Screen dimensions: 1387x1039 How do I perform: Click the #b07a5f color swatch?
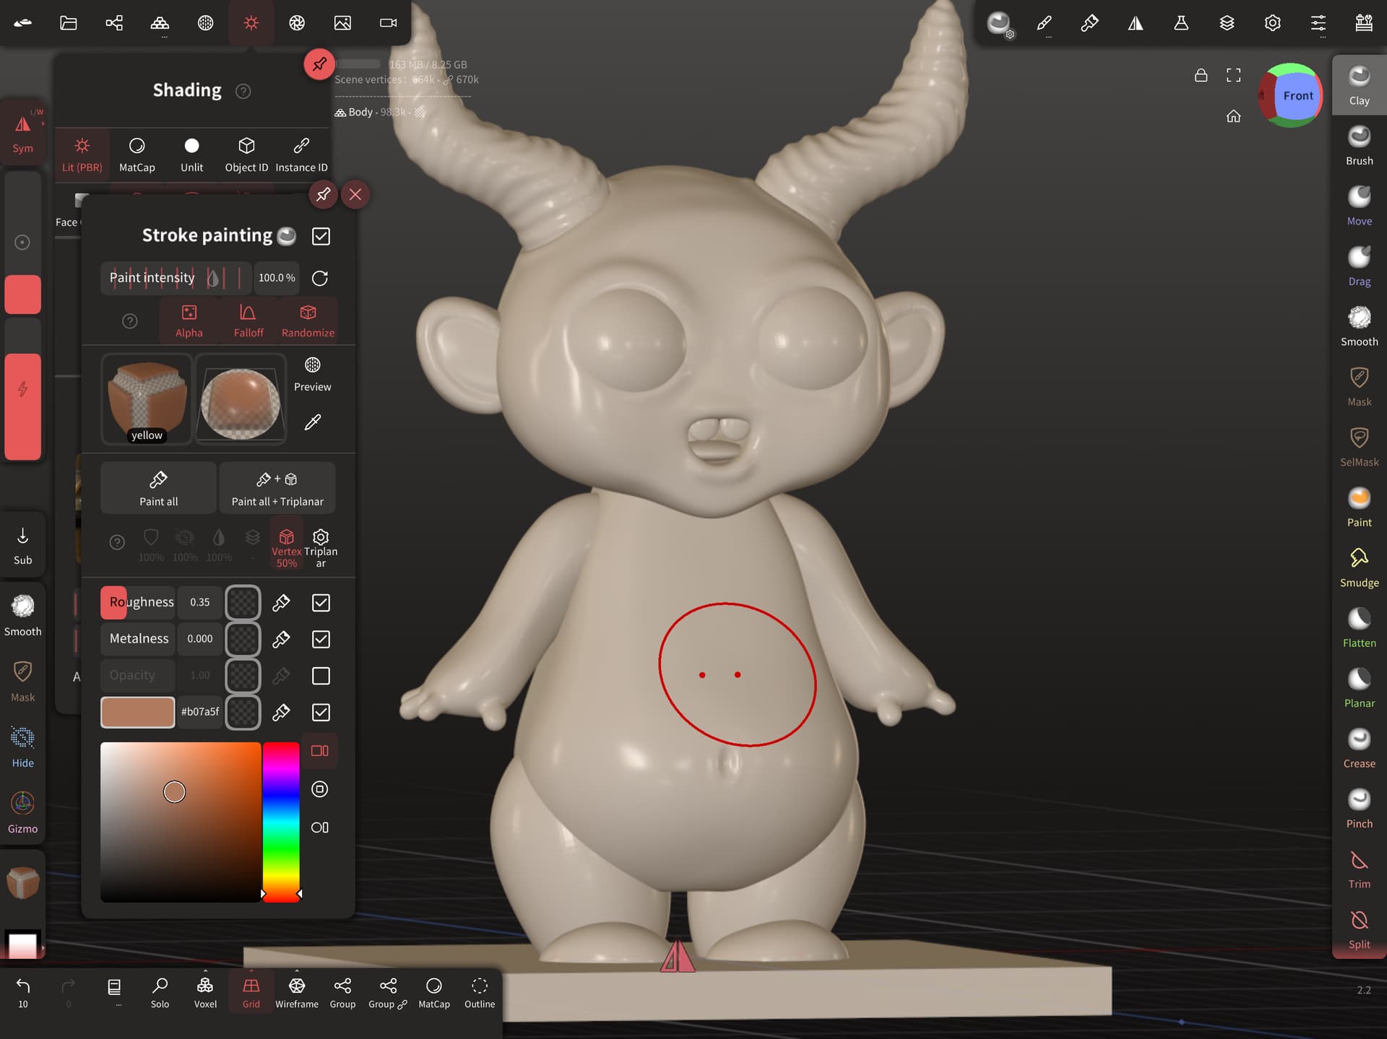tap(137, 712)
